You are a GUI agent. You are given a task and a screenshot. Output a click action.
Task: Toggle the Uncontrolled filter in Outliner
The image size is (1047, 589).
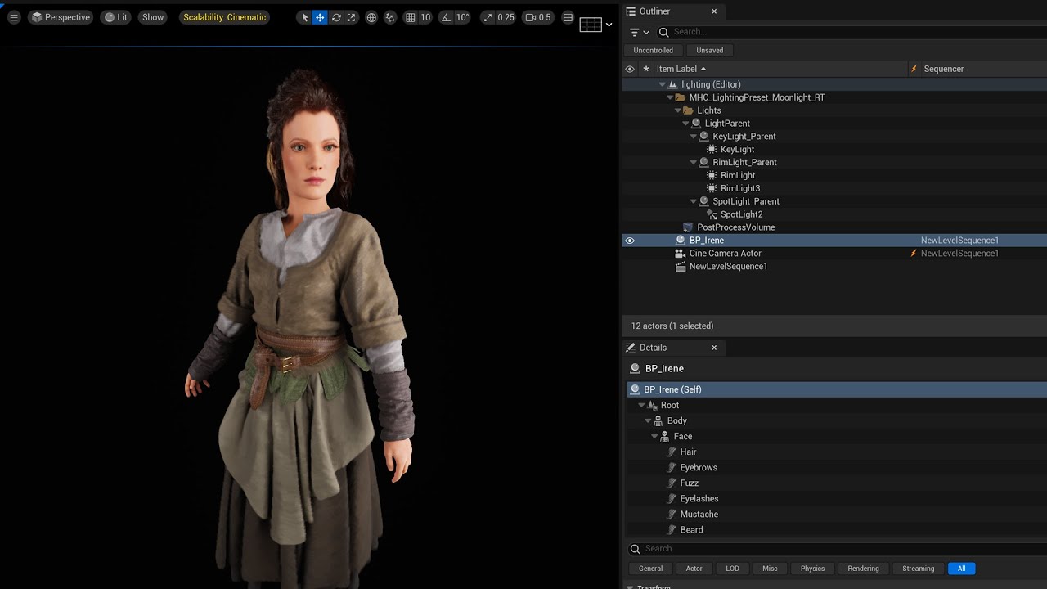click(653, 50)
